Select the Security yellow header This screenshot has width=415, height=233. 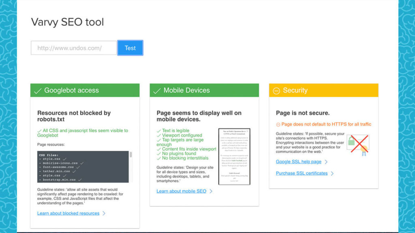[323, 91]
